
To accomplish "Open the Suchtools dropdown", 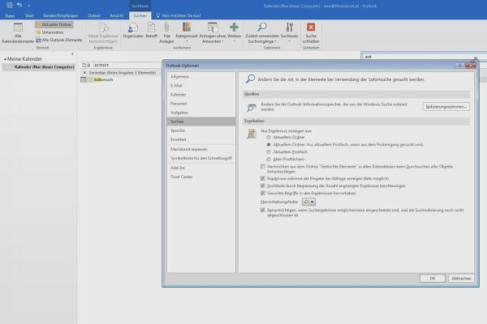I will pyautogui.click(x=289, y=32).
